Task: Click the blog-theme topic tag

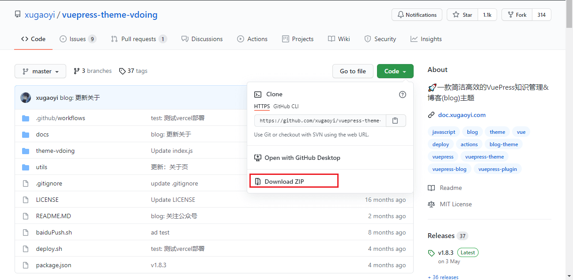Action: click(x=504, y=144)
